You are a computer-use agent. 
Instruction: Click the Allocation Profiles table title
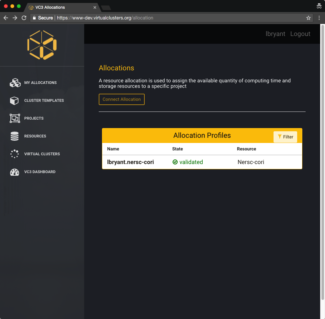tap(202, 135)
